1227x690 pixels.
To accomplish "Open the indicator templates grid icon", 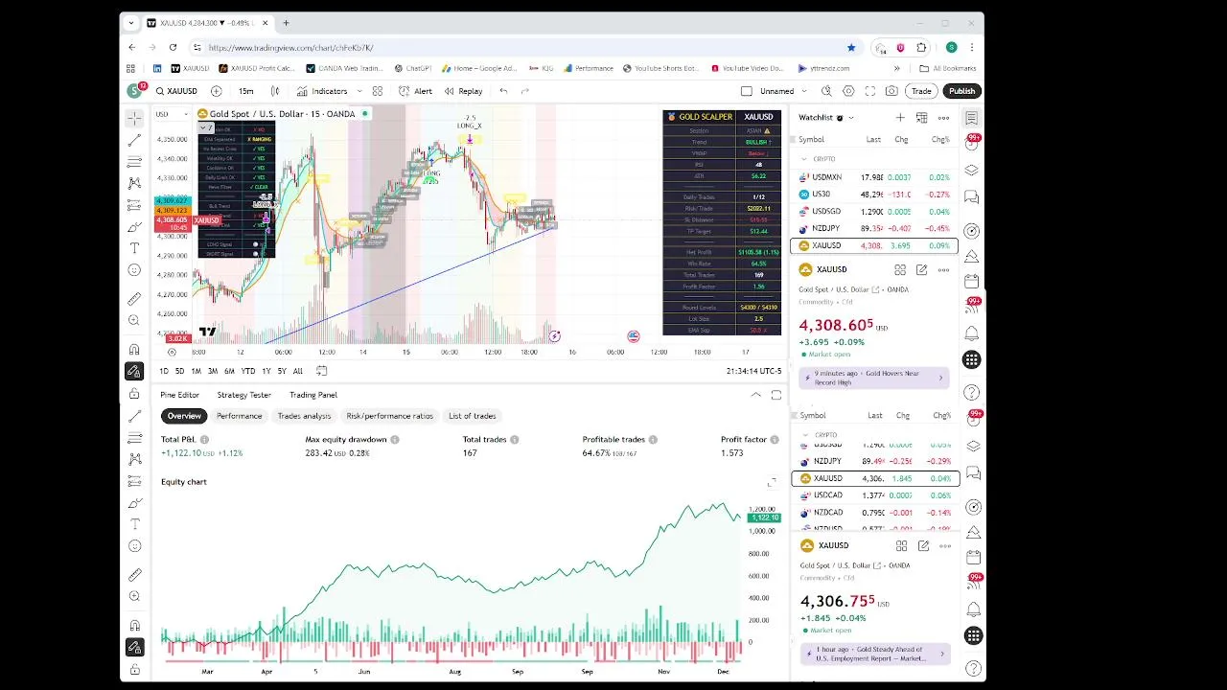I will 378,91.
